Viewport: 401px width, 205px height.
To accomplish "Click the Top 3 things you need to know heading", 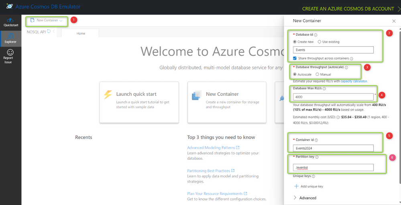I will point(221,137).
